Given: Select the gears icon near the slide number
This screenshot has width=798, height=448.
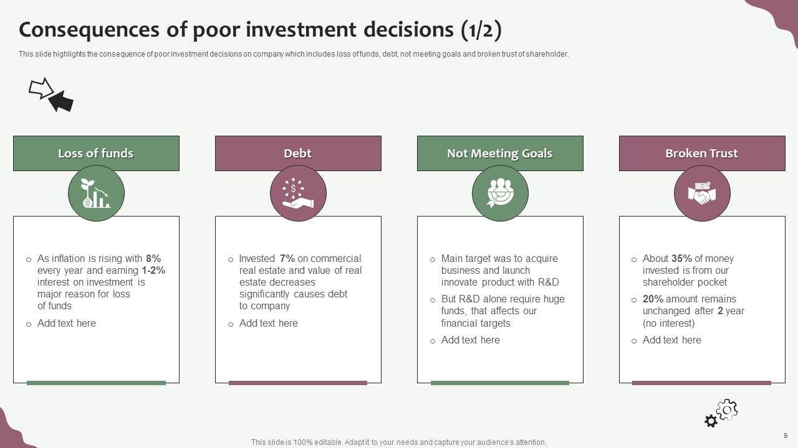Looking at the screenshot, I should point(721,414).
